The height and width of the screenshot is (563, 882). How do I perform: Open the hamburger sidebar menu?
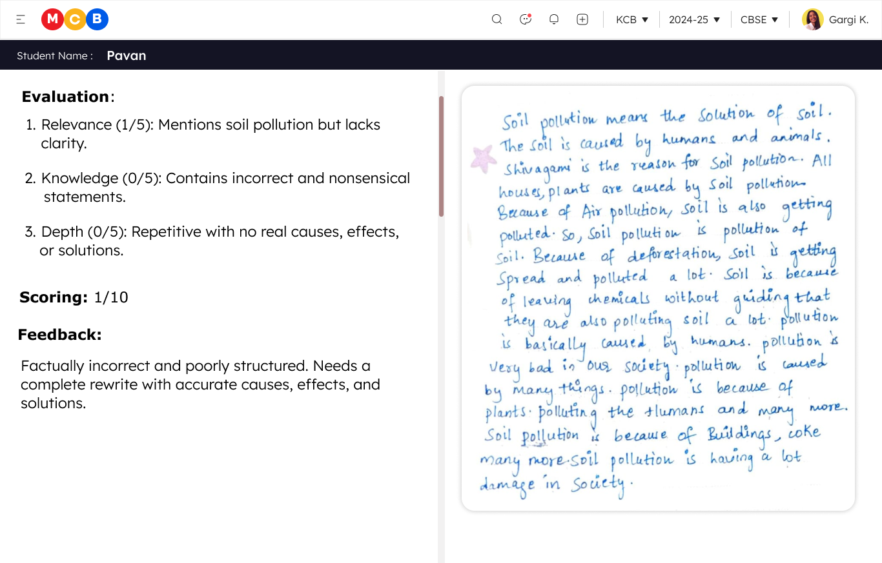(x=21, y=20)
